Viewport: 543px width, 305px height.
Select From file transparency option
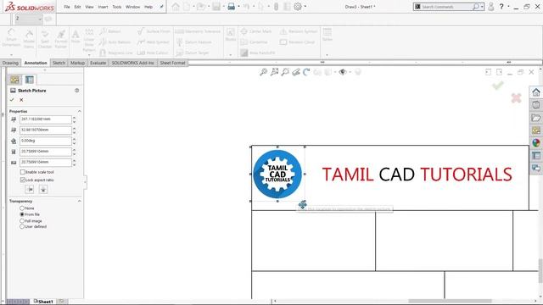tap(22, 214)
